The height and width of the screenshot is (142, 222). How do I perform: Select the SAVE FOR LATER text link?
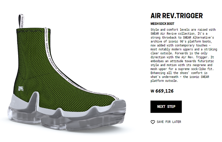tap(169, 122)
